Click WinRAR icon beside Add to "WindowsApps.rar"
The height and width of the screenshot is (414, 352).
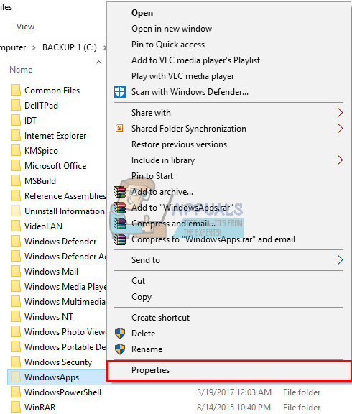coord(120,208)
